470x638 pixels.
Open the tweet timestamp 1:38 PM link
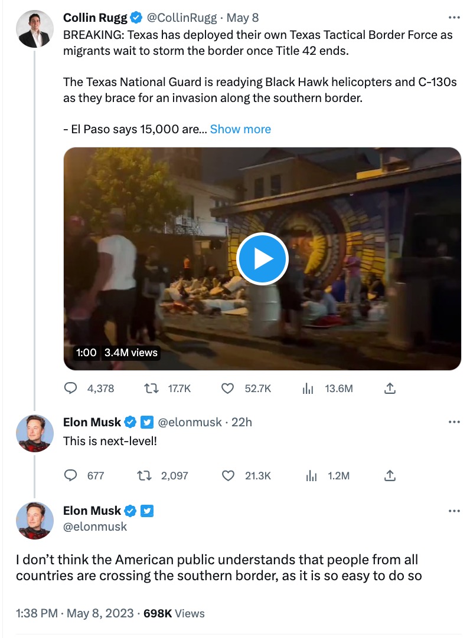[x=38, y=613]
